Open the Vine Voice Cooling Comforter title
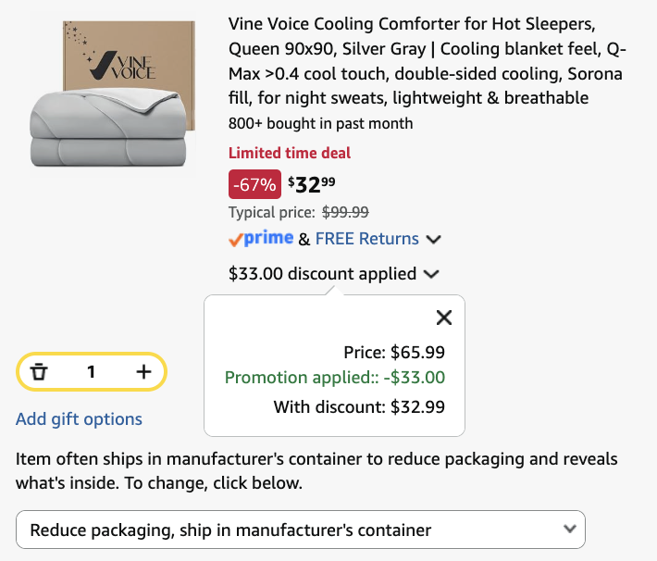 (x=428, y=61)
